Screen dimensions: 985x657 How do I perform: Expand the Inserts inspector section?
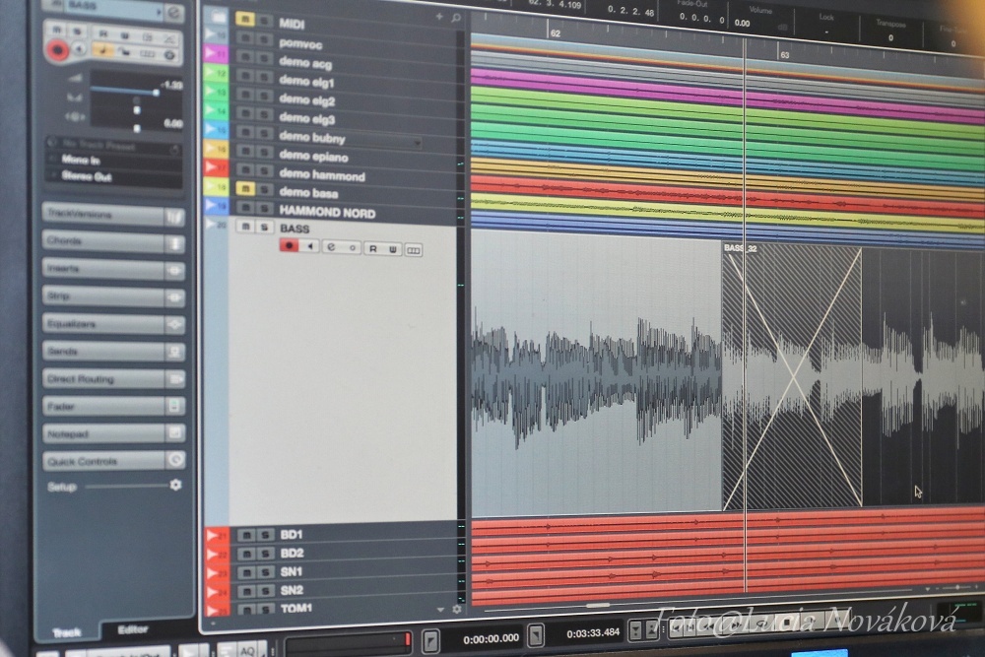[113, 269]
